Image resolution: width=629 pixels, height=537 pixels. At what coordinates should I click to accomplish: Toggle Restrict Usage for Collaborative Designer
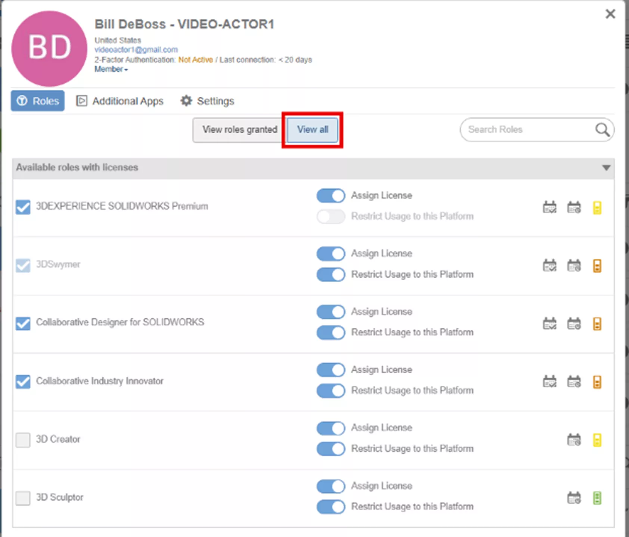click(331, 333)
